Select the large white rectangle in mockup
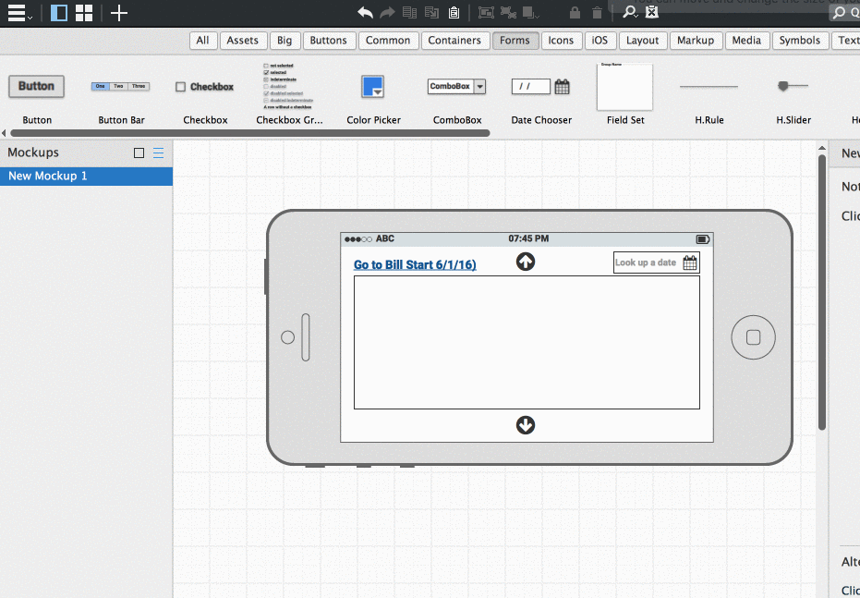The image size is (860, 598). pyautogui.click(x=527, y=342)
